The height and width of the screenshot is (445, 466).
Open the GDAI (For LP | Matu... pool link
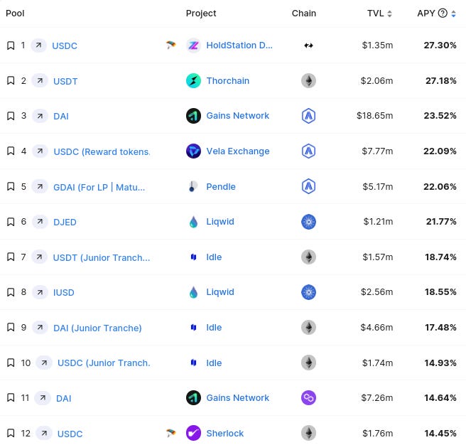(99, 188)
